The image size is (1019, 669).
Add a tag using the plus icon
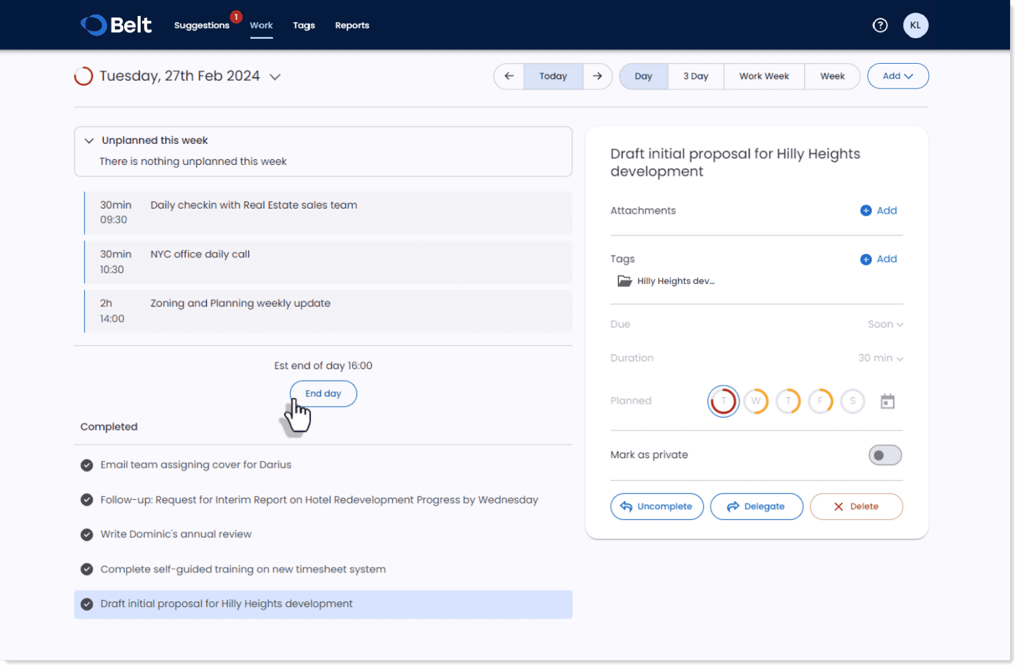[866, 259]
